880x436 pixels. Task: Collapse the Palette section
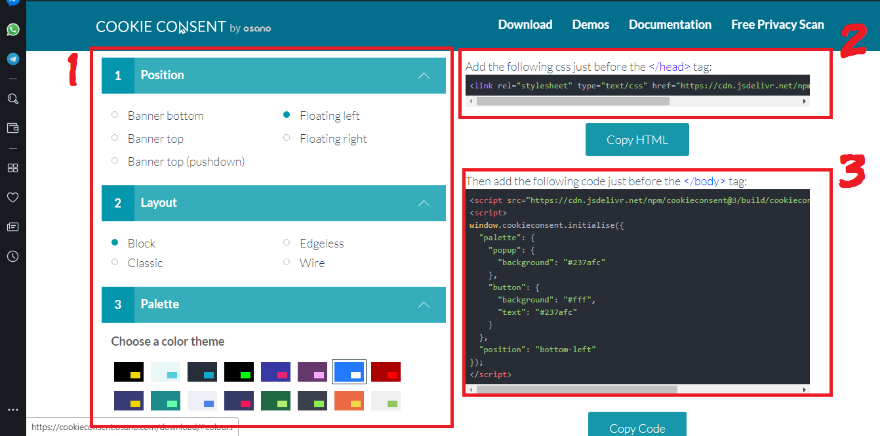pyautogui.click(x=424, y=304)
